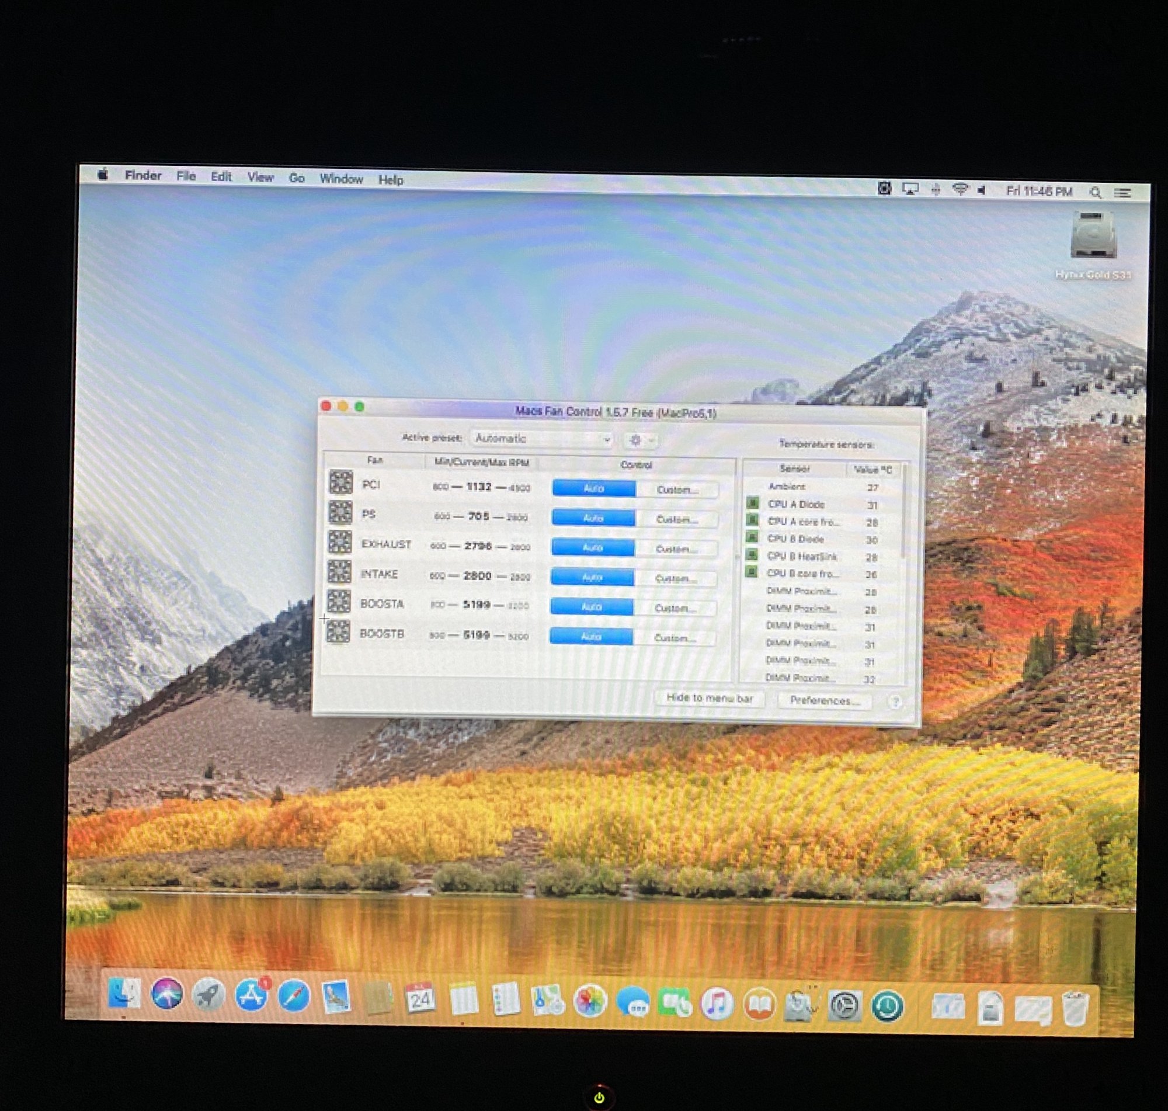Set BOOSTA fan control to Auto
The width and height of the screenshot is (1168, 1111).
coord(592,606)
